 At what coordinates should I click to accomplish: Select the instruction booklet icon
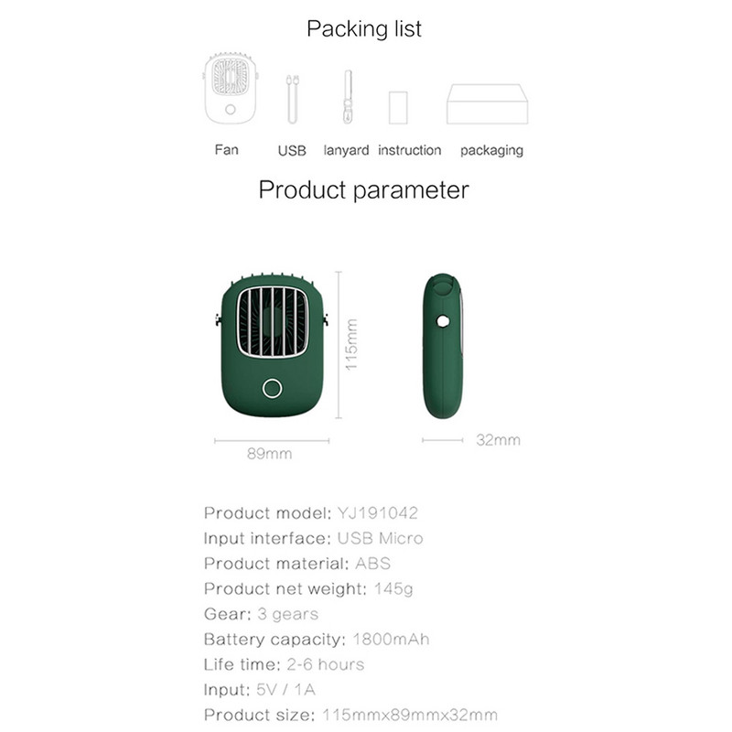tap(397, 107)
